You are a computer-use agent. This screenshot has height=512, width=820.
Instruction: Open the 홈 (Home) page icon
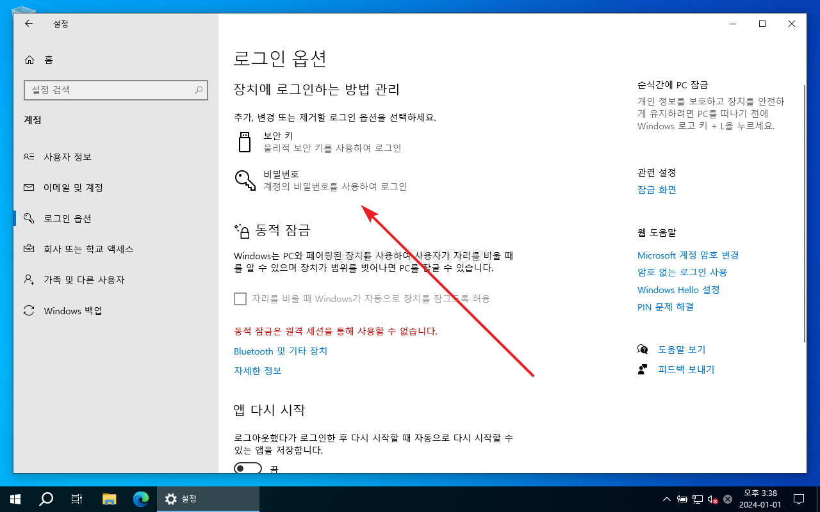click(x=29, y=60)
